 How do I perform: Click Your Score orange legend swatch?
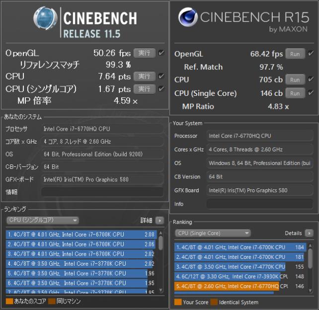(178, 302)
